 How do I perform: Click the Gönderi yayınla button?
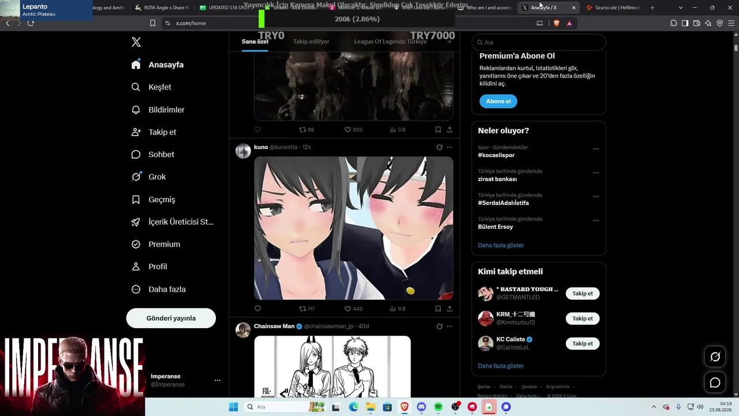(171, 318)
